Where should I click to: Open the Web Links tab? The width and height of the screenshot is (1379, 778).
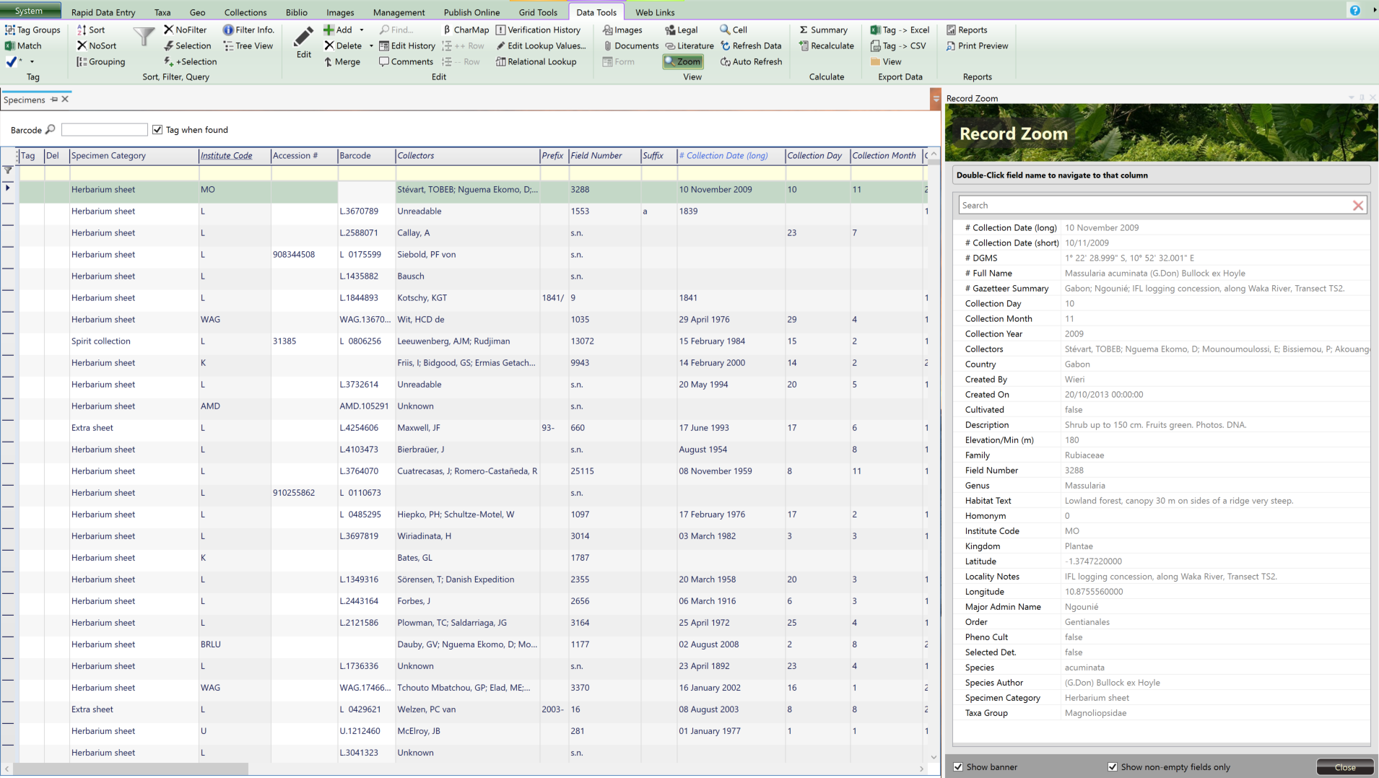click(x=655, y=12)
